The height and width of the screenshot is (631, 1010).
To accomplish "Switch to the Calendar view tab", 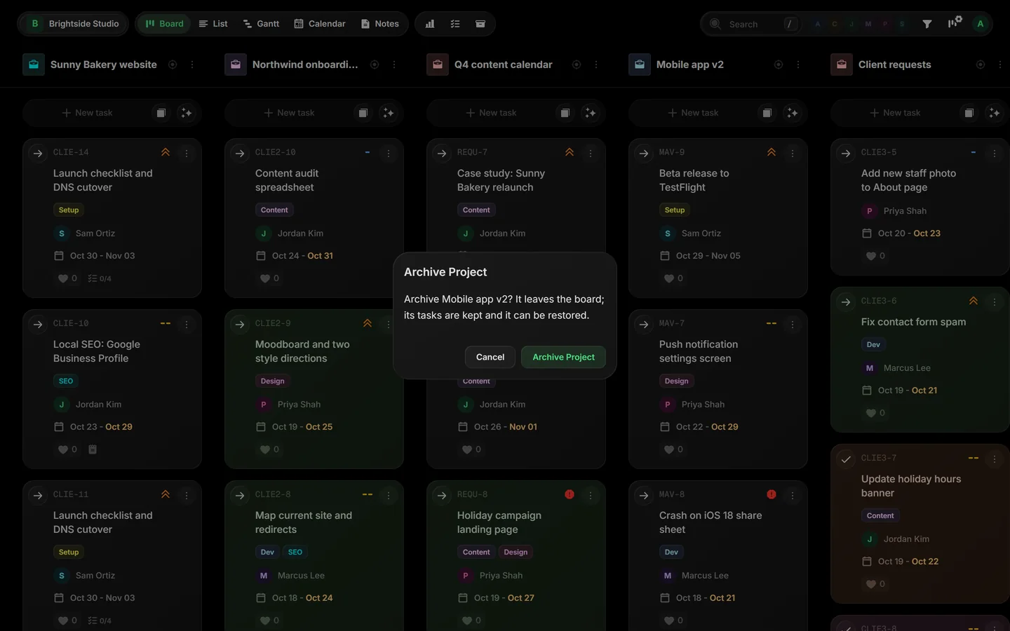I will pyautogui.click(x=320, y=24).
